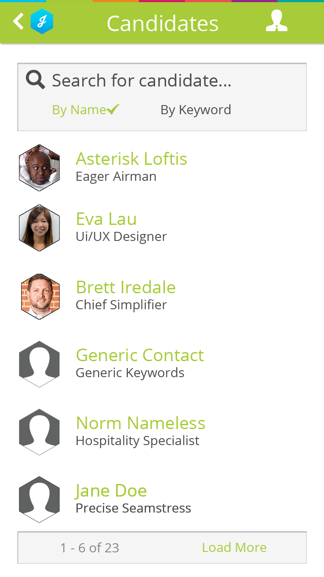The width and height of the screenshot is (324, 577).
Task: Tap Jane Doe's placeholder avatar
Action: coord(39,499)
